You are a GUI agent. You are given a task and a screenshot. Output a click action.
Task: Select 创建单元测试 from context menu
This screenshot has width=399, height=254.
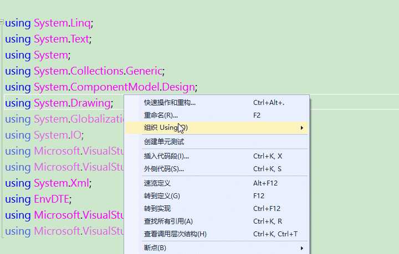(x=217, y=142)
